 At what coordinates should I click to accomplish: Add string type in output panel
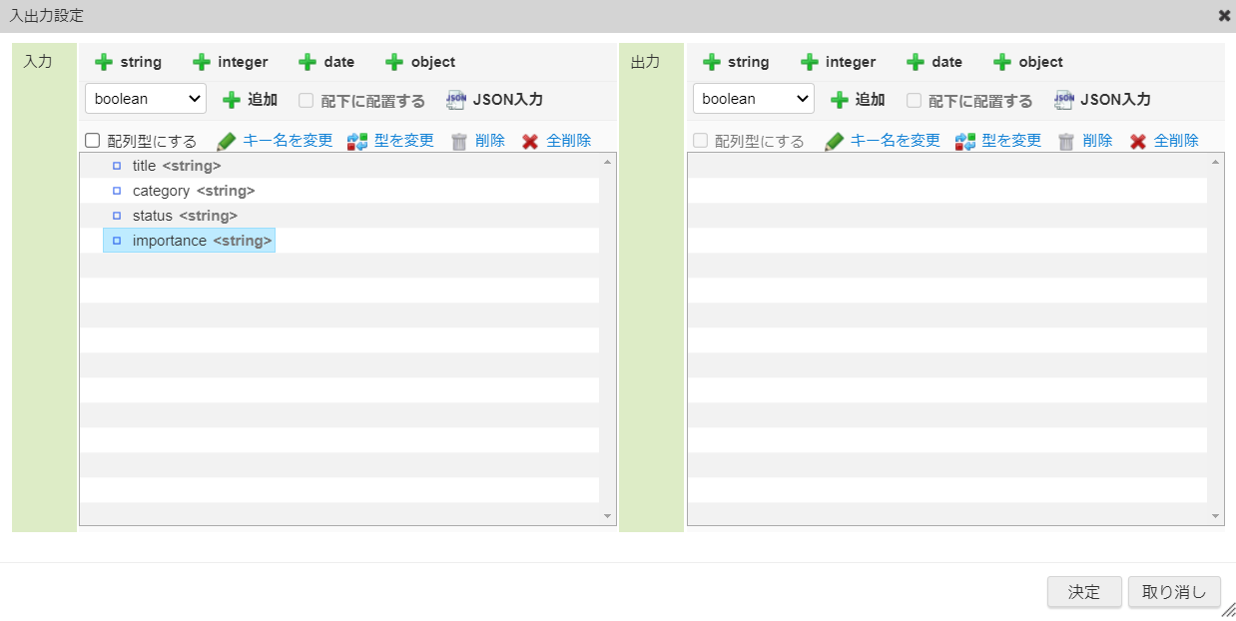tap(736, 62)
